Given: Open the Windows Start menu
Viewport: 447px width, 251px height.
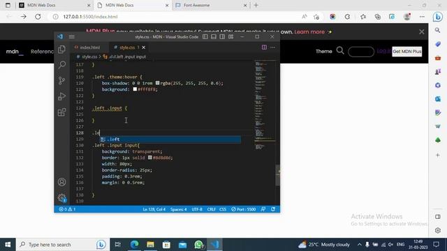Looking at the screenshot, I should [x=8, y=245].
